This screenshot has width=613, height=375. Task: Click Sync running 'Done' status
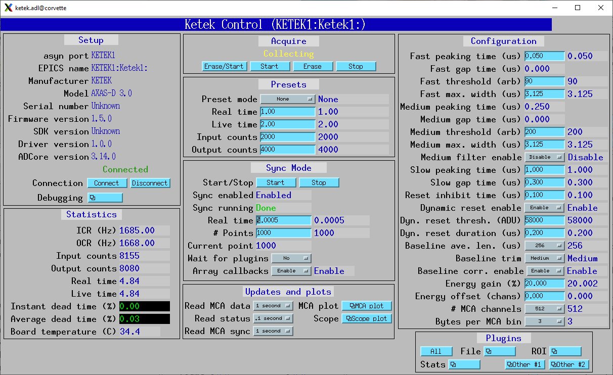[x=266, y=208]
